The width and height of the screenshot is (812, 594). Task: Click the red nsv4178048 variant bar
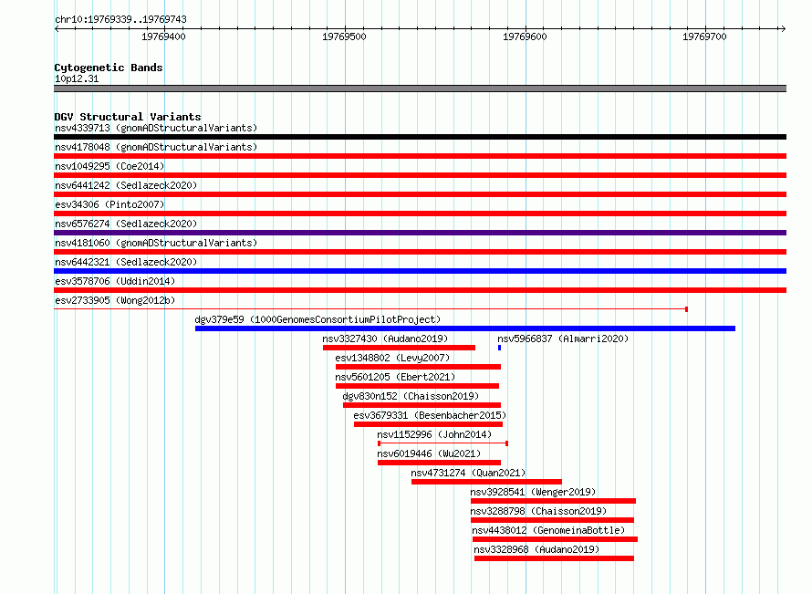tap(420, 156)
